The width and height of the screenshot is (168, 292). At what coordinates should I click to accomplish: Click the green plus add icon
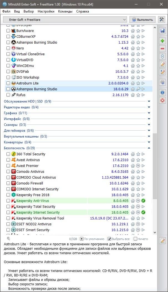click(x=162, y=41)
